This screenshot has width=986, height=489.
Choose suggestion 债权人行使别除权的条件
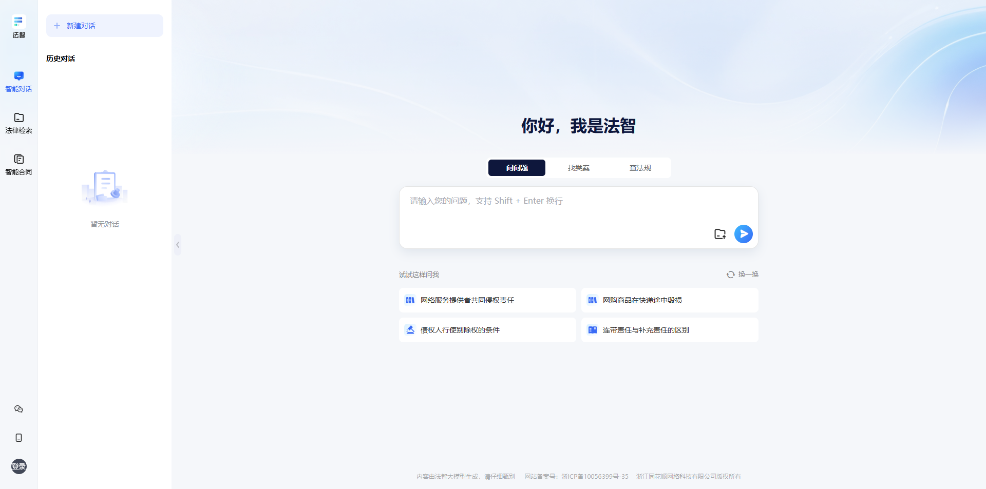487,330
